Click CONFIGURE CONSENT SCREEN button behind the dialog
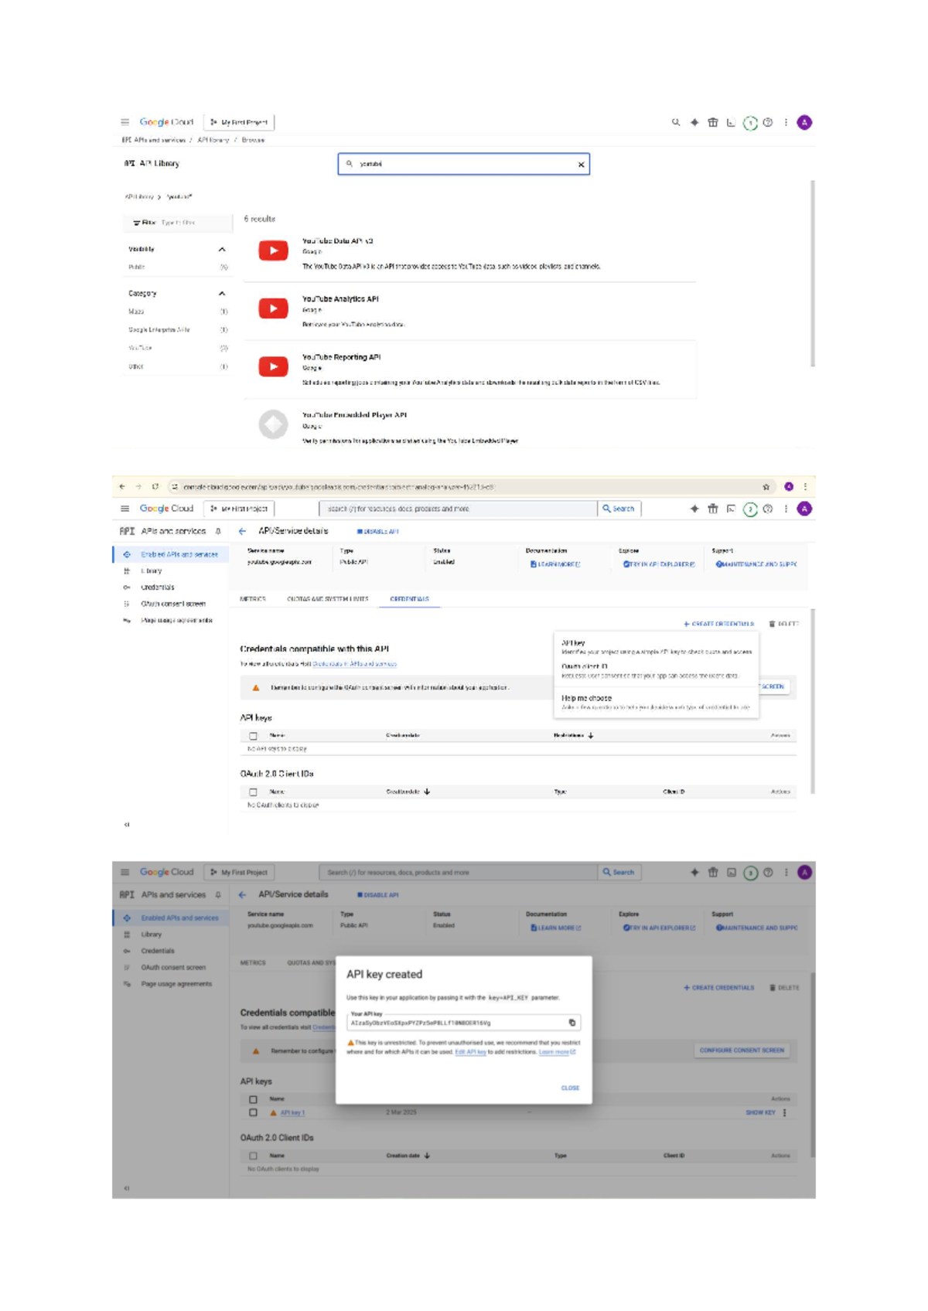Screen dimensions: 928x1311 (742, 1051)
